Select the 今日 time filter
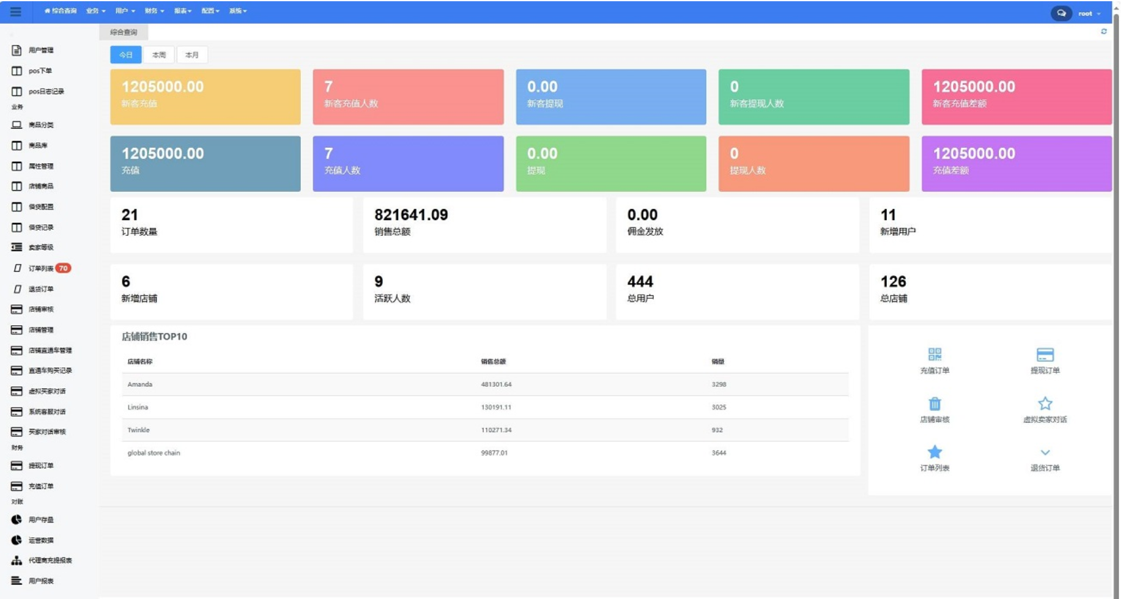This screenshot has width=1123, height=599. (x=126, y=55)
